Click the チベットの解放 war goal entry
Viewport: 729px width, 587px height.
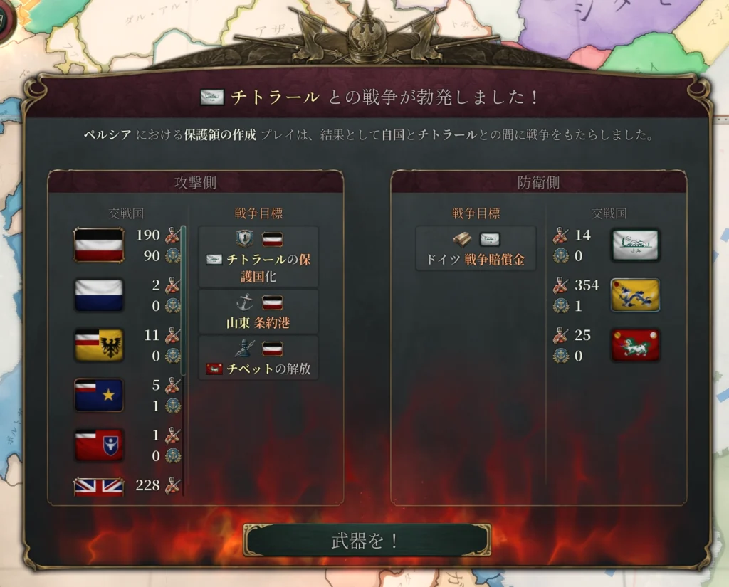click(x=258, y=357)
